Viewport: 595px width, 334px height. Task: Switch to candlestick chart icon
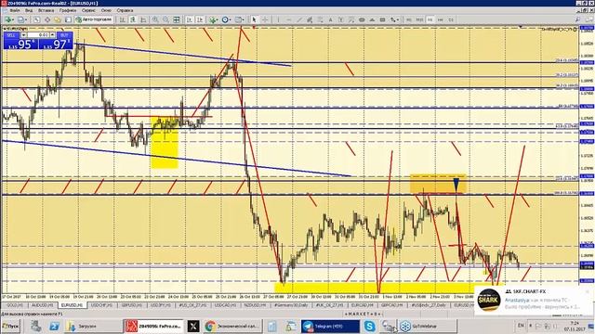133,19
